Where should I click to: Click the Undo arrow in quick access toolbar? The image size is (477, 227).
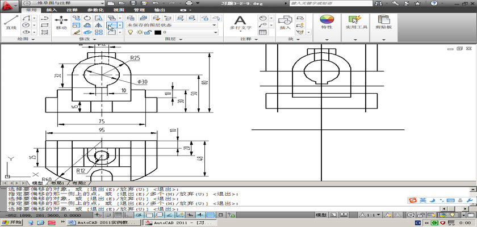[x=156, y=3]
